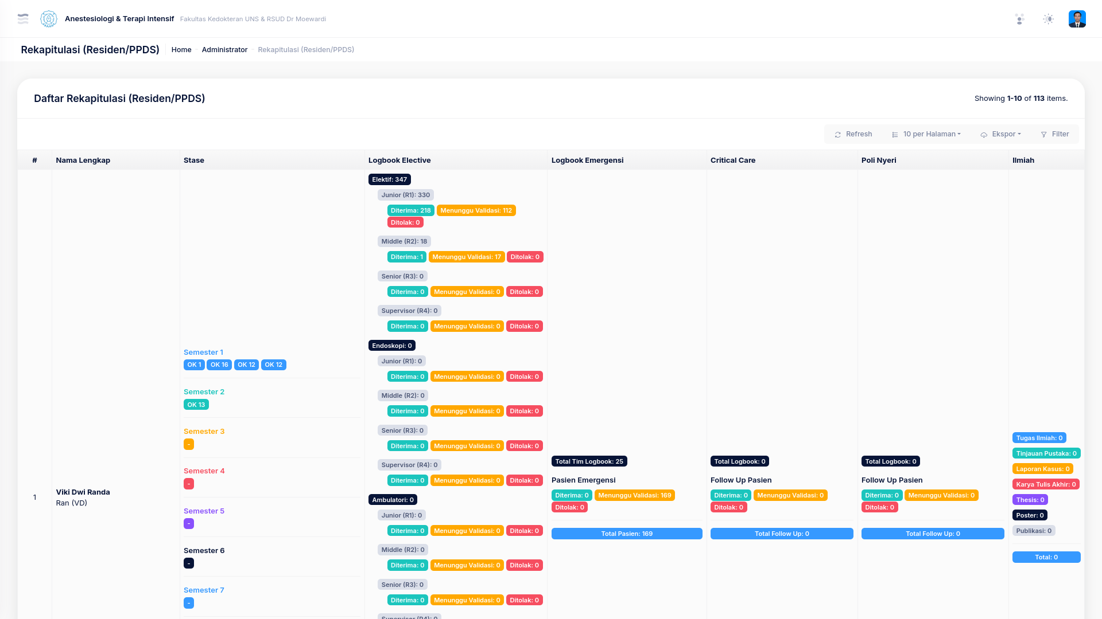The height and width of the screenshot is (619, 1102).
Task: Click the Logbook Emergensi column header
Action: click(588, 160)
